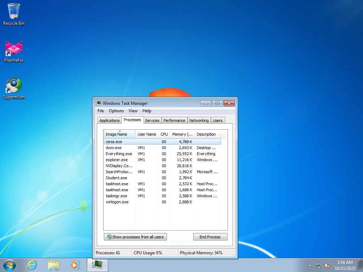Viewport: 363px width, 272px height.
Task: Click Show processes from all users
Action: click(x=135, y=237)
